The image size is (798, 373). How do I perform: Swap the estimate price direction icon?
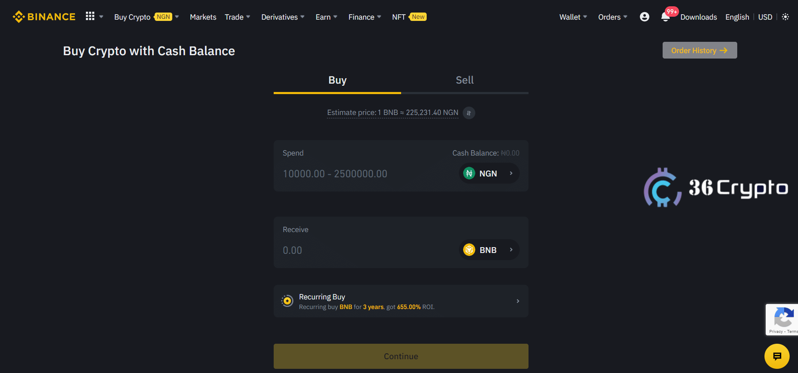pos(469,113)
